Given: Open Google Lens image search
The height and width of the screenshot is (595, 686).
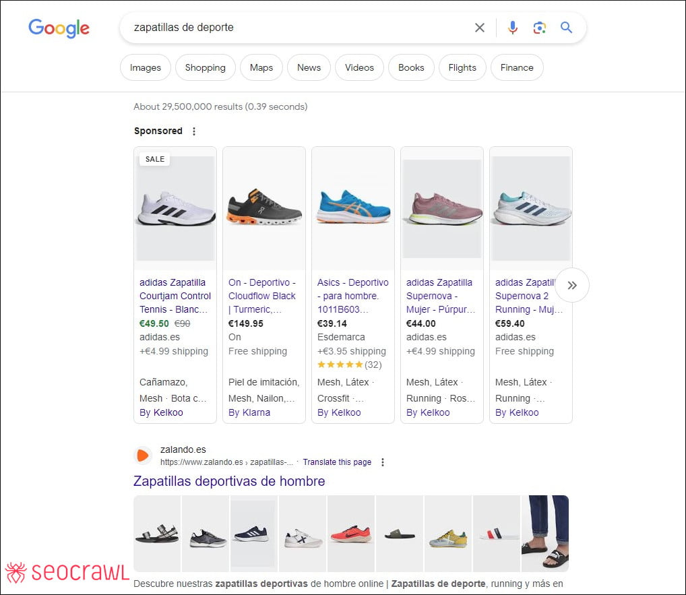Looking at the screenshot, I should click(539, 28).
